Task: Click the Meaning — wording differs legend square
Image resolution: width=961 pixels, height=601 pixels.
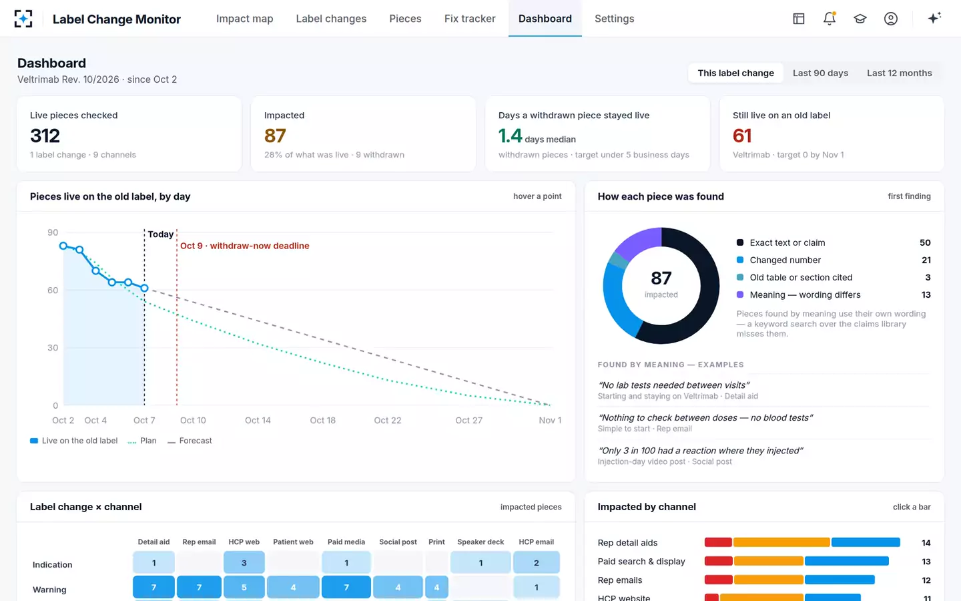Action: [x=740, y=294]
